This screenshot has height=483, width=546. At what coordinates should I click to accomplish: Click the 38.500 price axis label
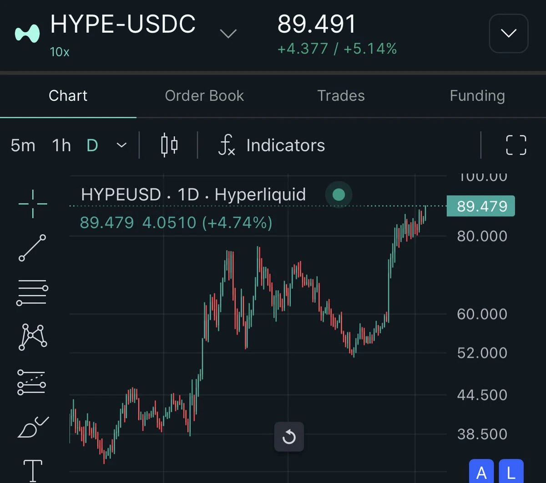point(482,434)
